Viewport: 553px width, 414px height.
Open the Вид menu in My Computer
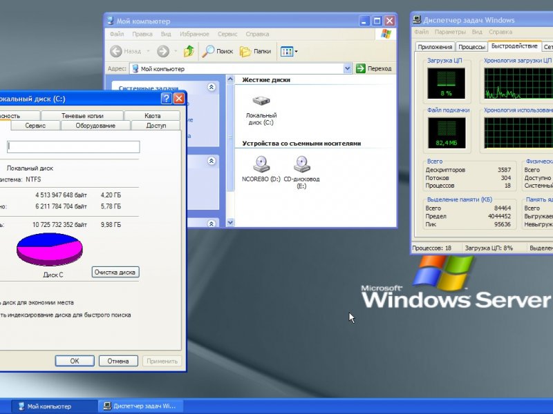click(166, 34)
